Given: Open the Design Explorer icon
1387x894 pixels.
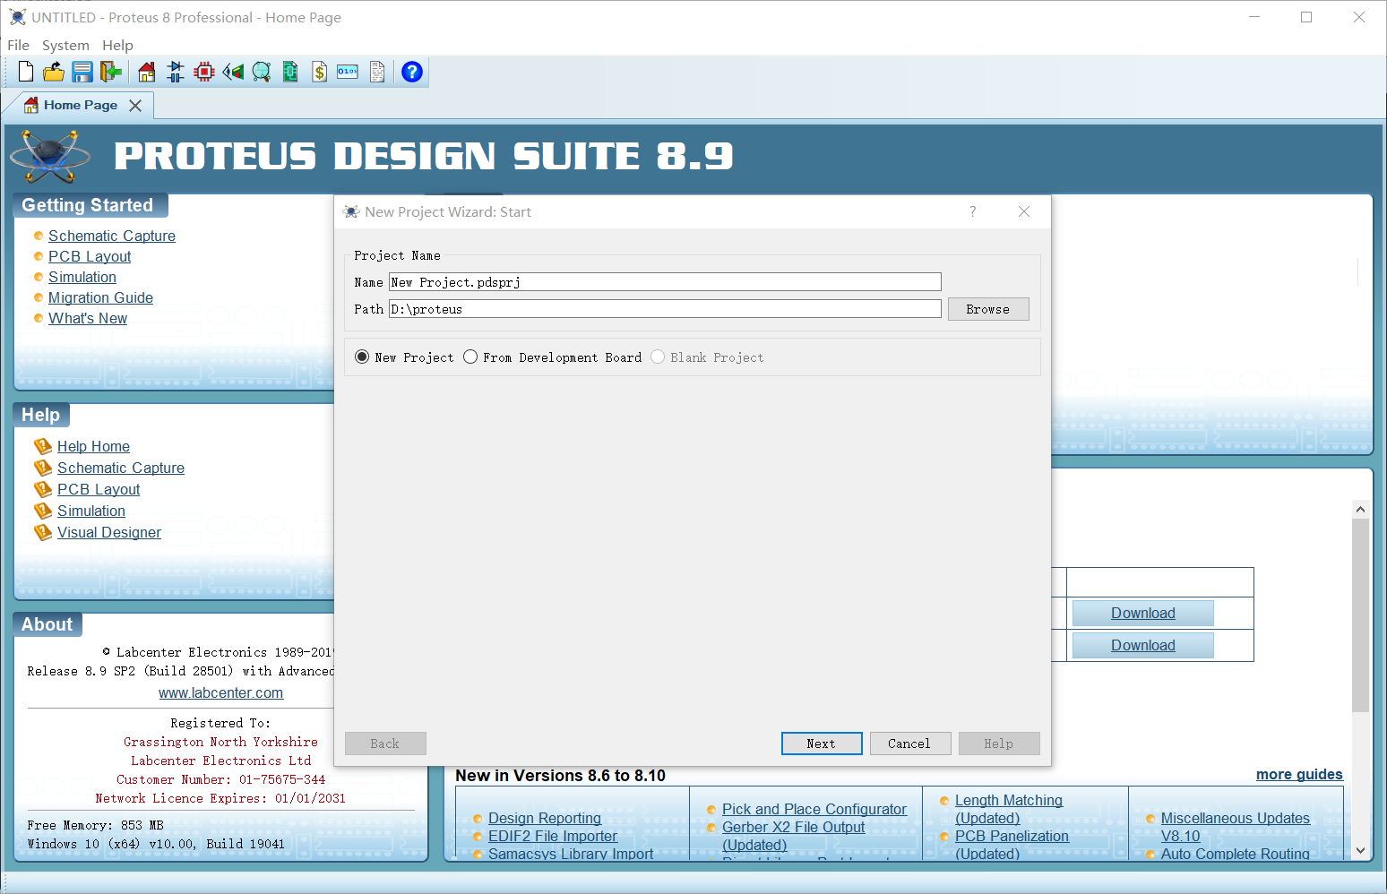Looking at the screenshot, I should point(290,72).
